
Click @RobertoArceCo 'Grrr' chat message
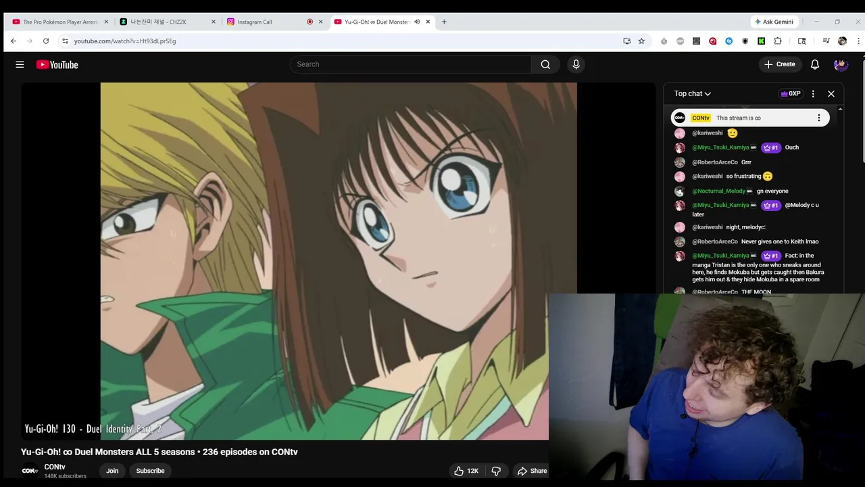tap(746, 162)
